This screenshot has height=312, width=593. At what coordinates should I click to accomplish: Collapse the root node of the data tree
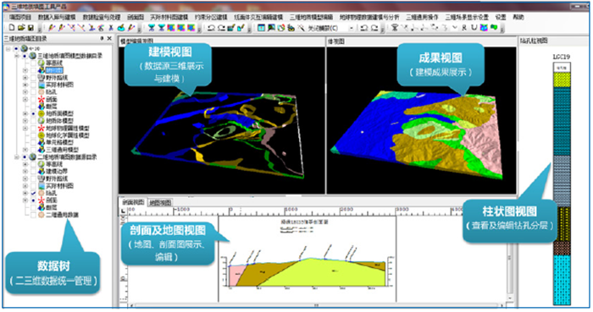[8, 49]
